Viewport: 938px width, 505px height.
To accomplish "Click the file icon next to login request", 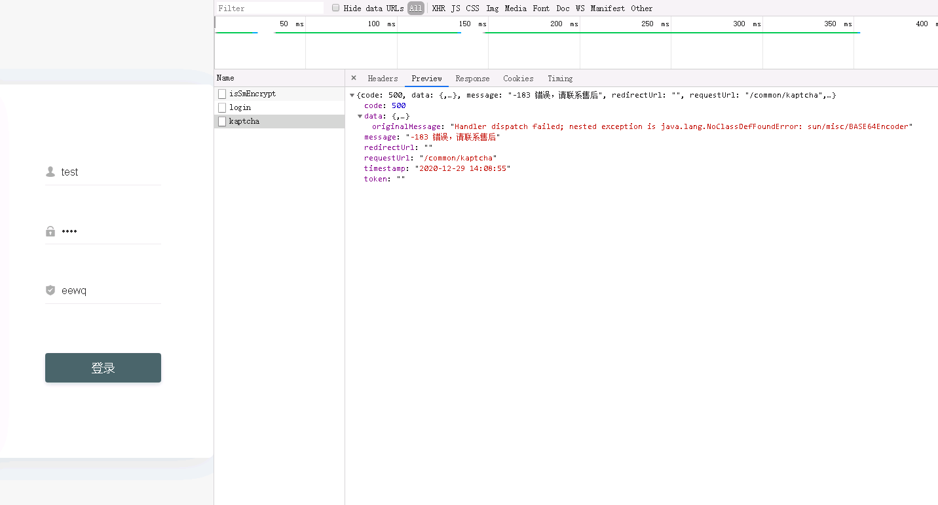I will tap(222, 107).
